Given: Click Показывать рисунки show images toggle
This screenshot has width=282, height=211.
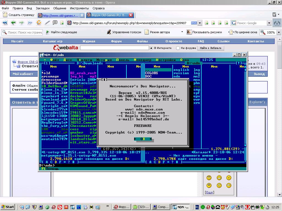Looking at the screenshot, I should [204, 32].
